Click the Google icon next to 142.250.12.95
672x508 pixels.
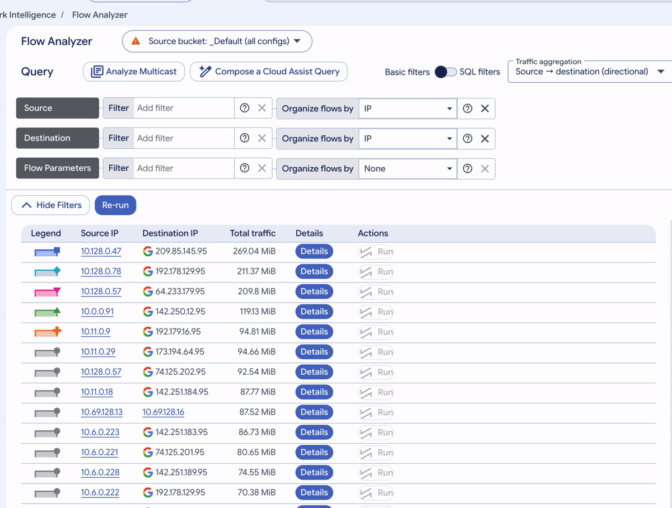coord(148,312)
